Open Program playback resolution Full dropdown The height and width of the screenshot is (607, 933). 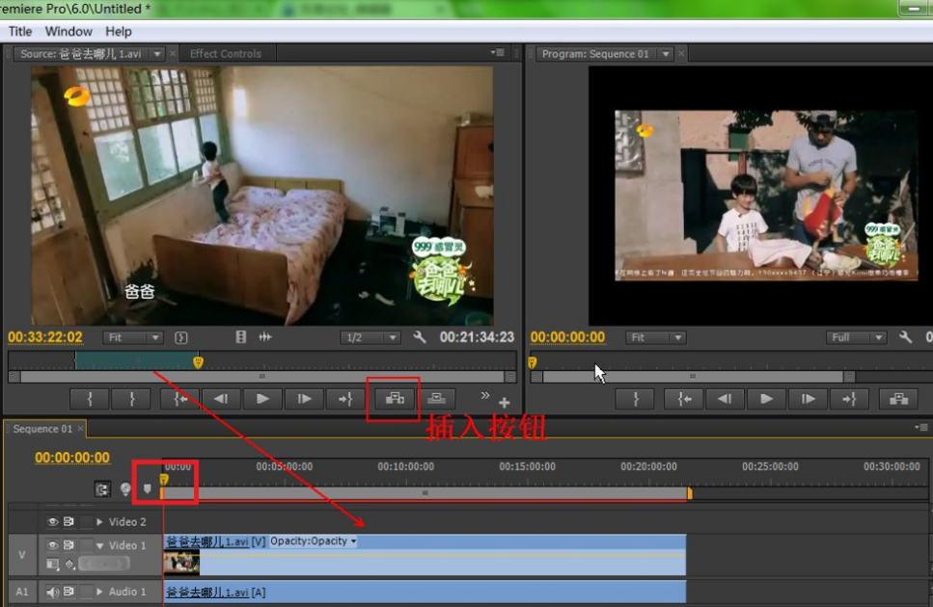point(856,338)
